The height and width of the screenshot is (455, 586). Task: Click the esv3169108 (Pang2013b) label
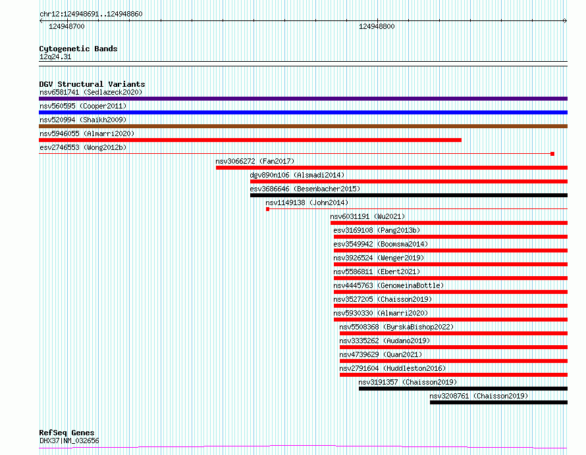pos(377,230)
